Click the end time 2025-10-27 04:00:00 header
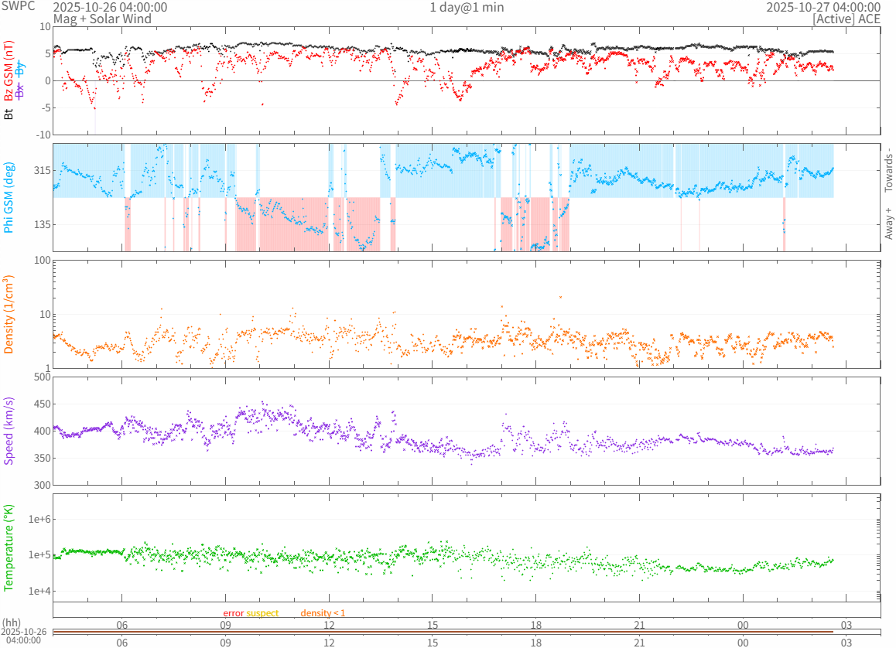This screenshot has height=648, width=896. 823,7
